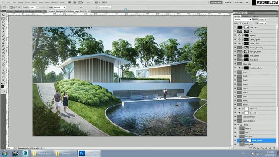Image resolution: width=279 pixels, height=157 pixels.
Task: Select the Move tool in the toolbox
Action: 3,15
